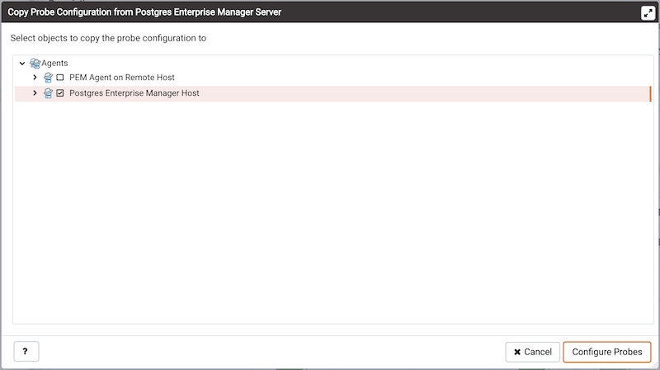Check the PEM Agent on Remote Host checkbox
The height and width of the screenshot is (370, 660).
[60, 78]
